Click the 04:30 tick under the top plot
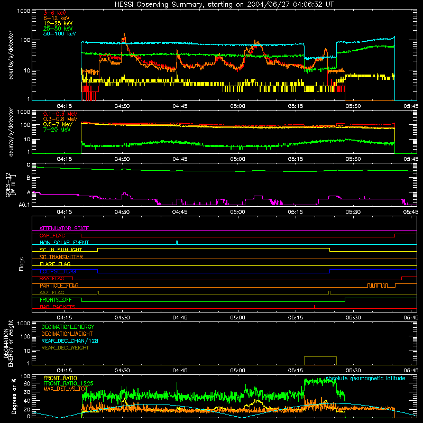The image size is (423, 423). 122,106
